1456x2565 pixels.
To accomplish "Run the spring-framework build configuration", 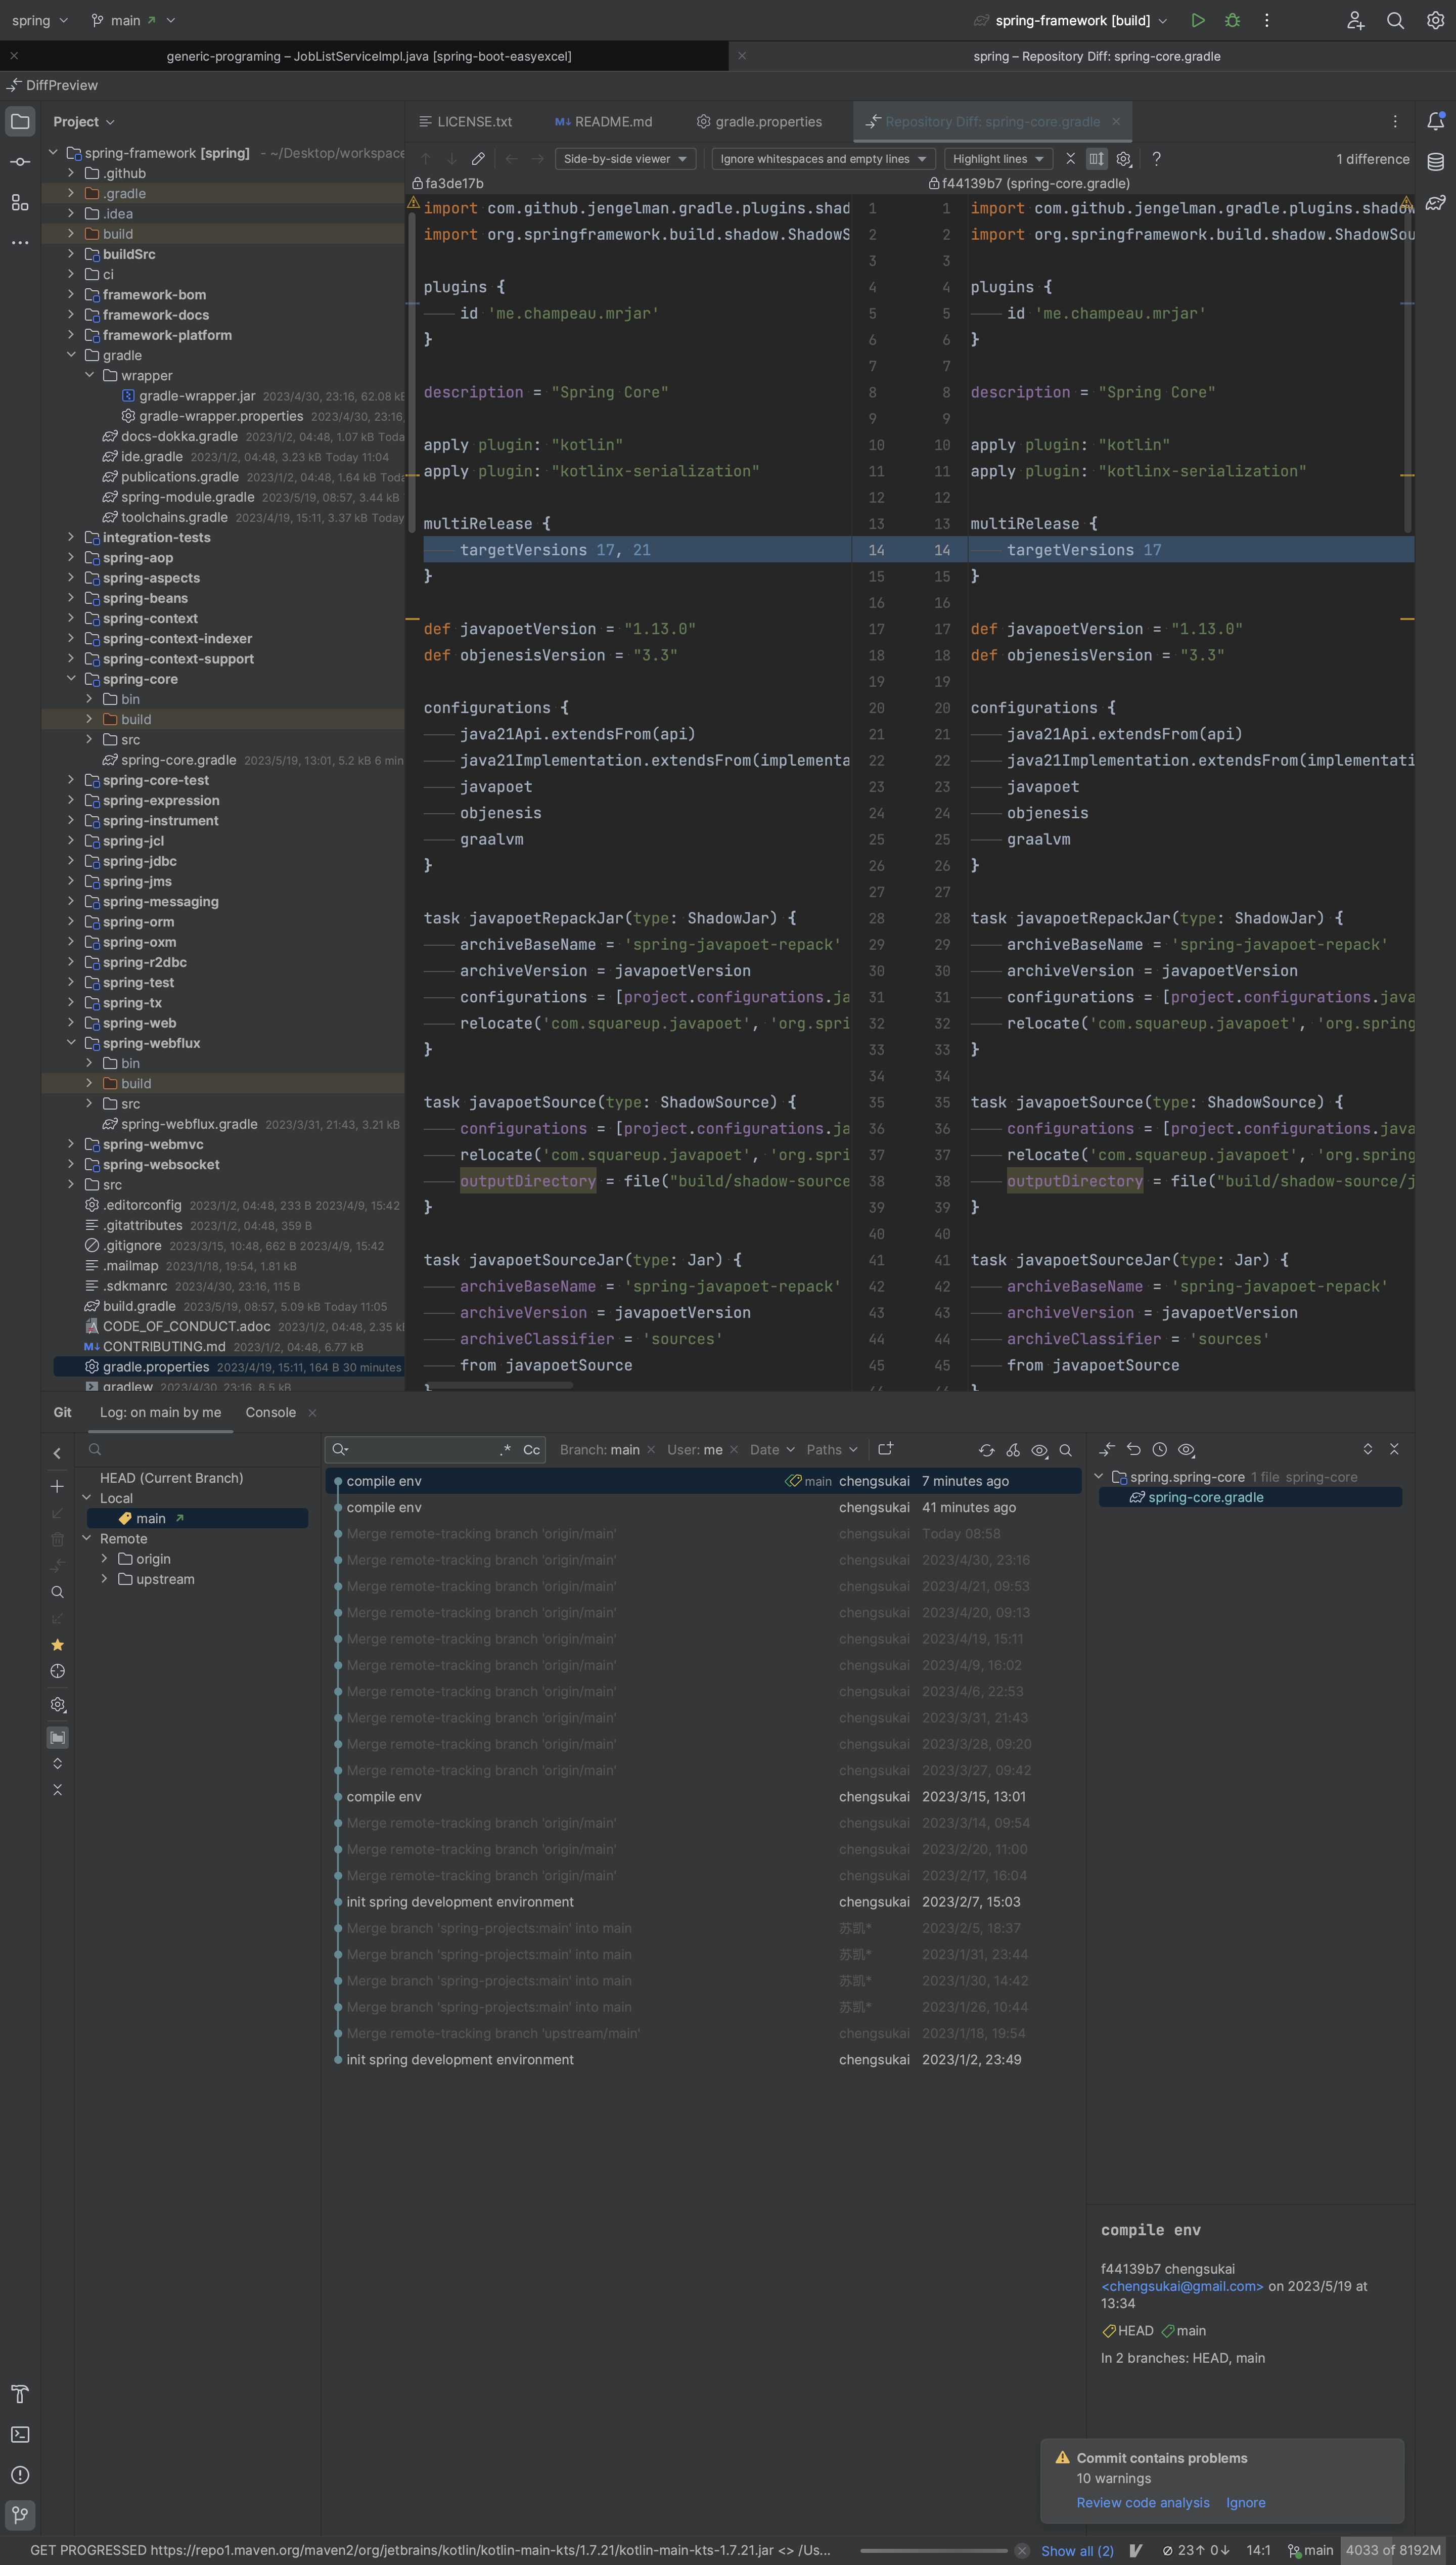I will (1198, 20).
